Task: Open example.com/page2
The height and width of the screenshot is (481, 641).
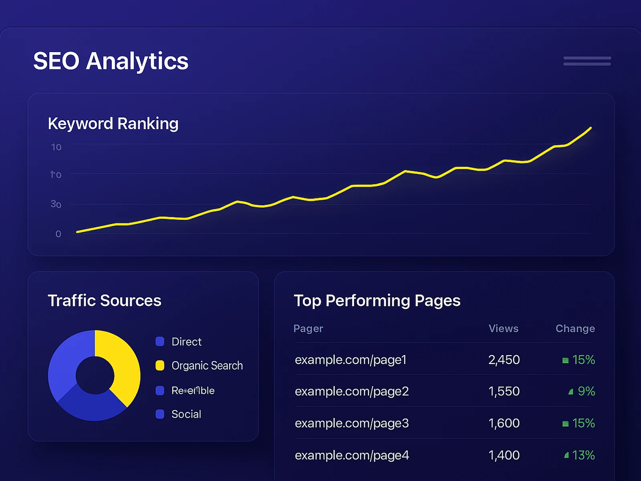Action: point(352,392)
